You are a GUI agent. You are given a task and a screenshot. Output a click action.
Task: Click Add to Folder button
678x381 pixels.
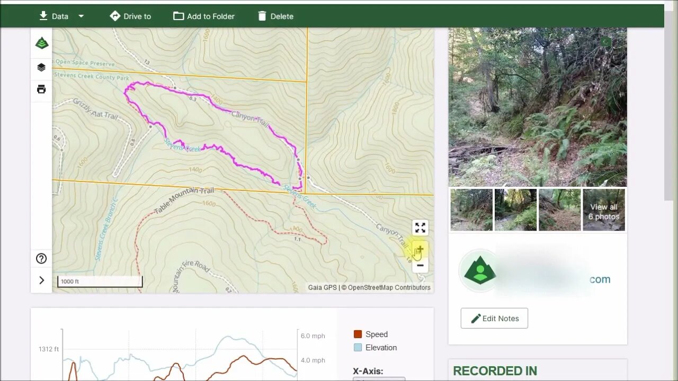point(204,16)
